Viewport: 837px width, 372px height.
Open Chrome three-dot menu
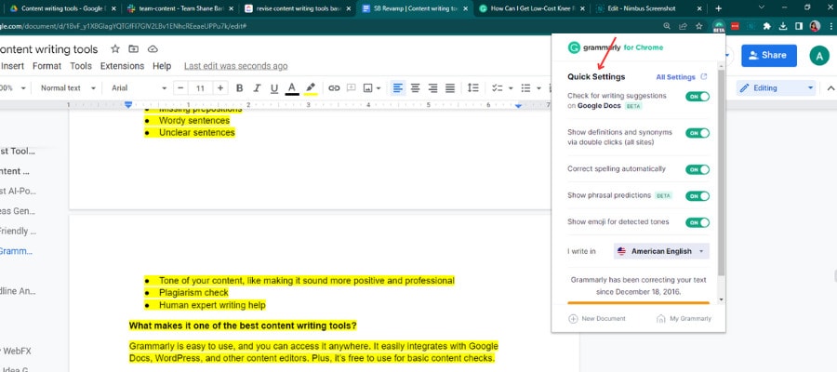[x=830, y=26]
